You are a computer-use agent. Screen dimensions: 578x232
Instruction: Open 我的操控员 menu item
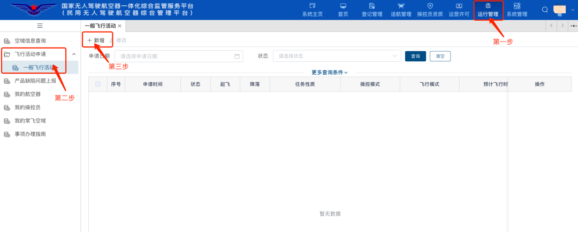click(x=28, y=108)
